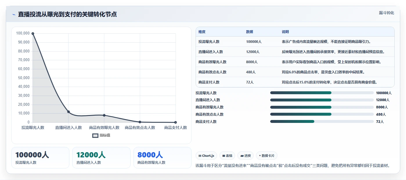The width and height of the screenshot is (406, 180).
Task: Select the 商品有效曝光人数 cell in the table
Action: tap(212, 62)
